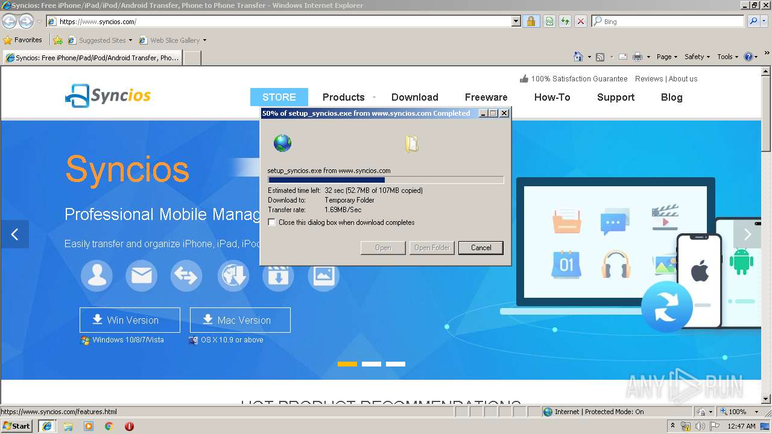
Task: Click the Blog nav item
Action: pyautogui.click(x=671, y=97)
